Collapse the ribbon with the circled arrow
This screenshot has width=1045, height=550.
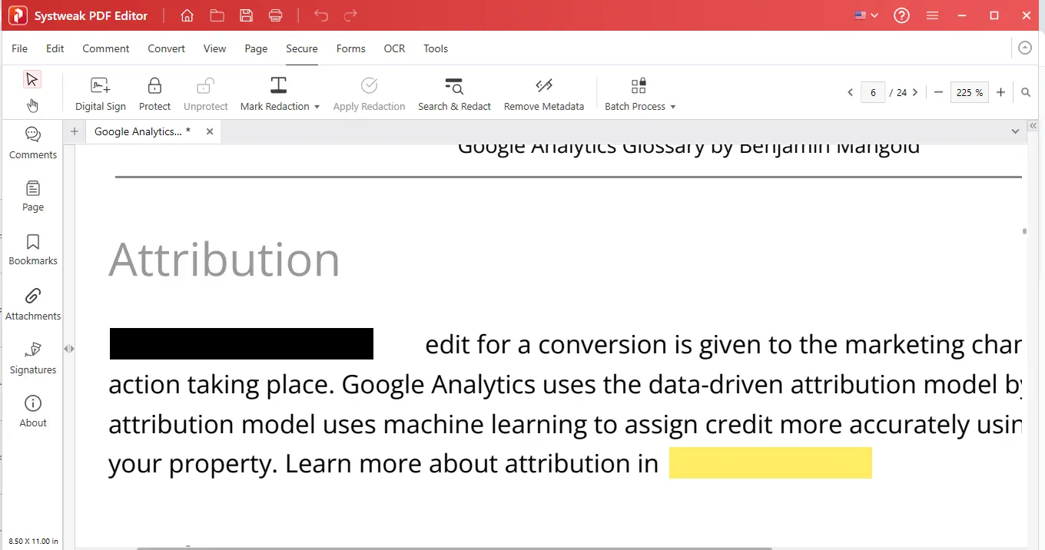pos(1025,48)
